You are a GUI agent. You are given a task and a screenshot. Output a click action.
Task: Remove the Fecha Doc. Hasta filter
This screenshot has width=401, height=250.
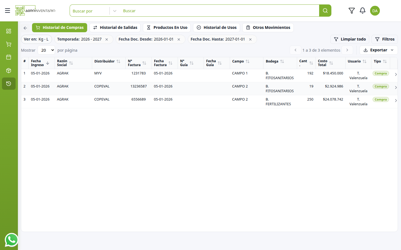pyautogui.click(x=250, y=39)
